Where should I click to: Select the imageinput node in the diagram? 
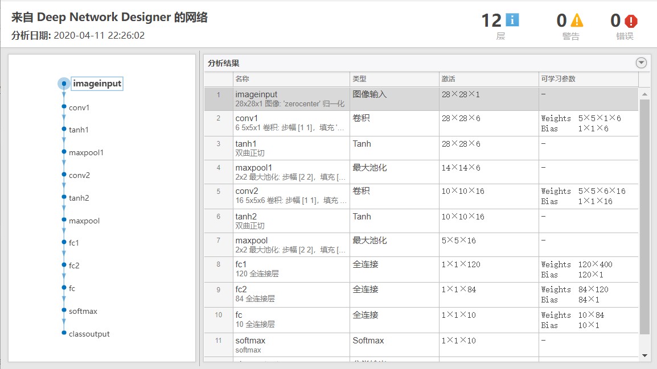(x=97, y=84)
